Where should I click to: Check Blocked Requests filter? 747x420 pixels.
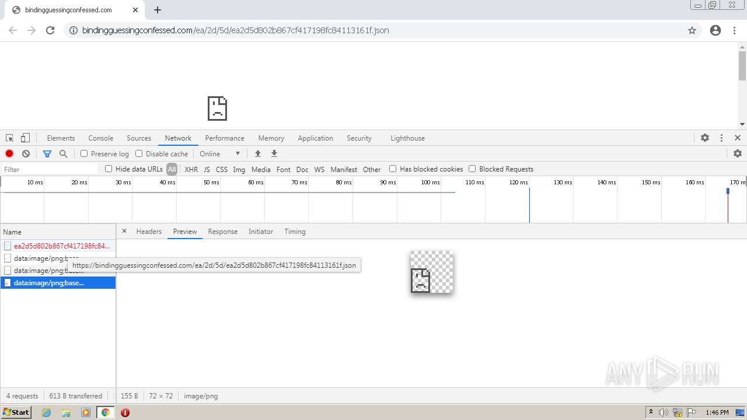[472, 169]
